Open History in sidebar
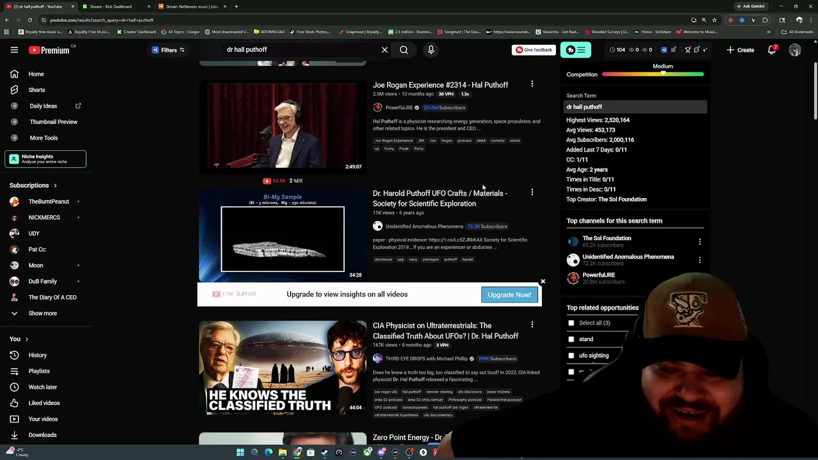The height and width of the screenshot is (460, 818). click(37, 355)
